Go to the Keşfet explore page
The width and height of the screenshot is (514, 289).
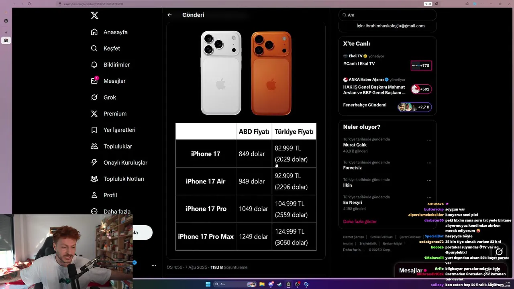pyautogui.click(x=106, y=48)
